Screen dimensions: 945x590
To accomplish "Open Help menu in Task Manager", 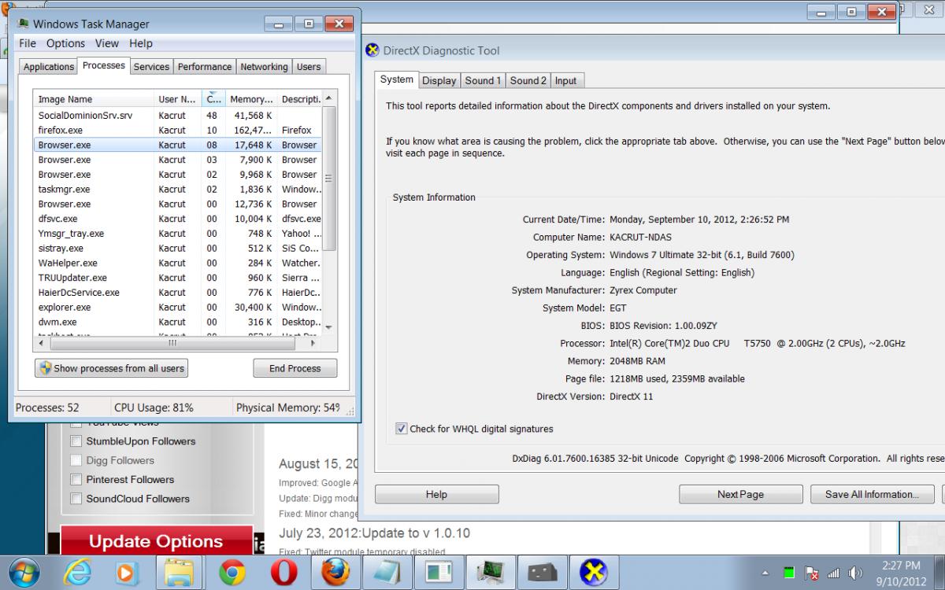I will point(141,43).
